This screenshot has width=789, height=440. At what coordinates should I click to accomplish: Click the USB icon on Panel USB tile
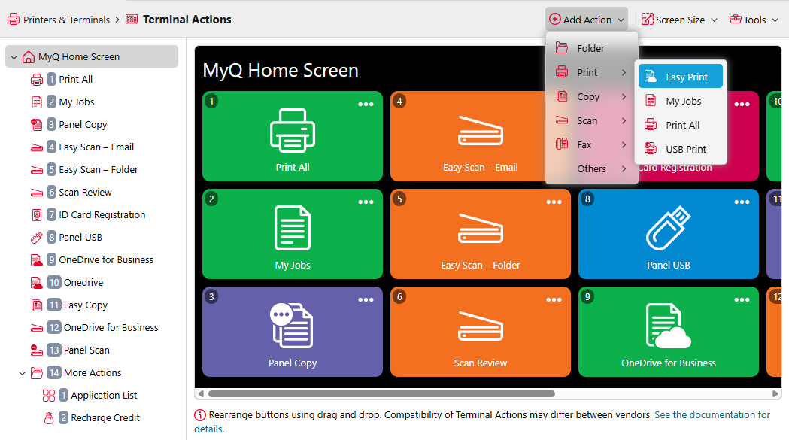pyautogui.click(x=668, y=228)
